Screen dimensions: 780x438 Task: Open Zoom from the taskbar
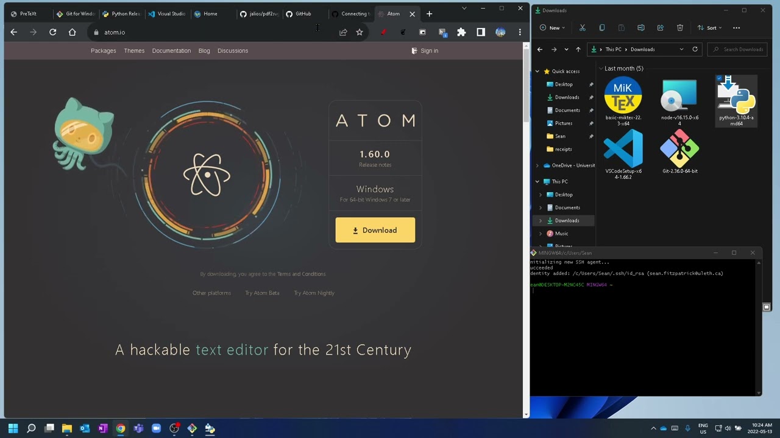156,428
